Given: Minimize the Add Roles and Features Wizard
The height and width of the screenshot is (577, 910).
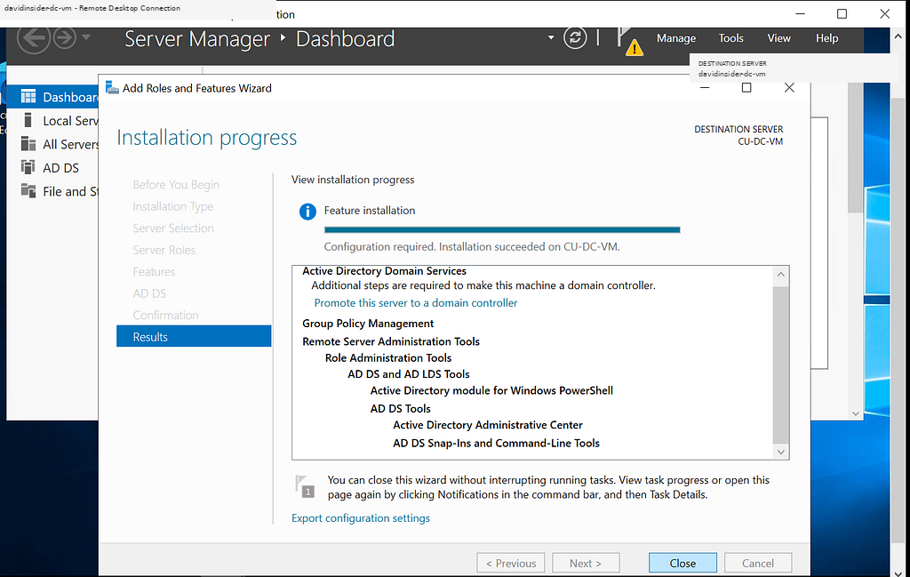Looking at the screenshot, I should pyautogui.click(x=705, y=88).
